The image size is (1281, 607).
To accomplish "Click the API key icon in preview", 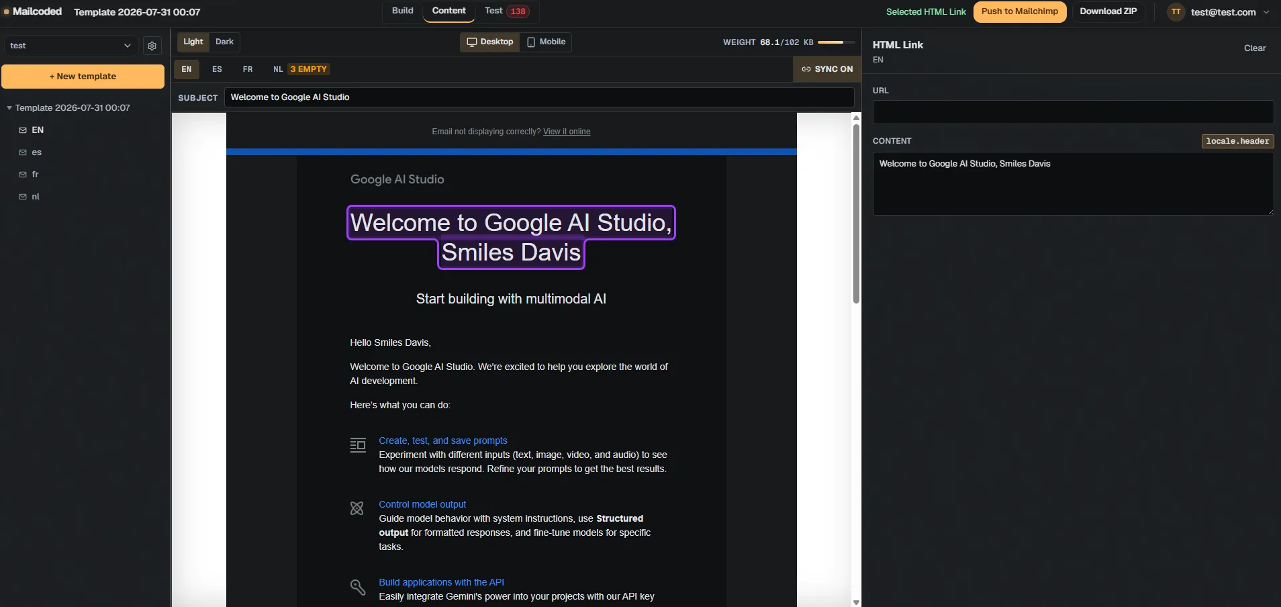I will (358, 588).
